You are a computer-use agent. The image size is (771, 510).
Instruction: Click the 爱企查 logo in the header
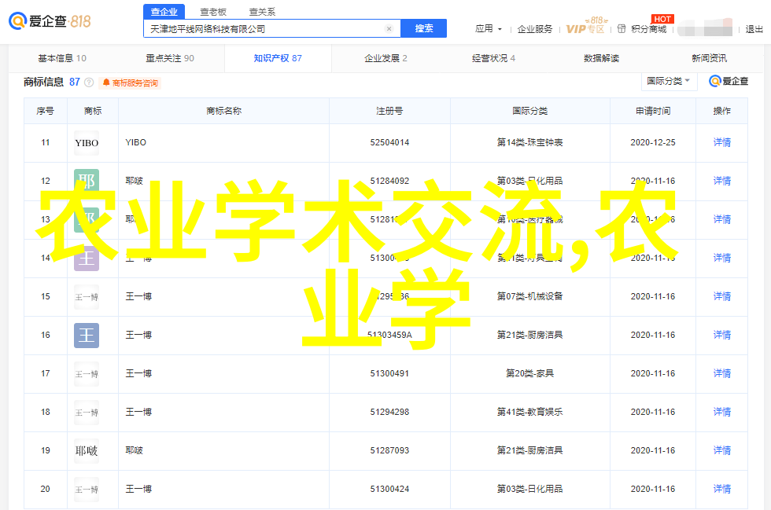pos(50,21)
